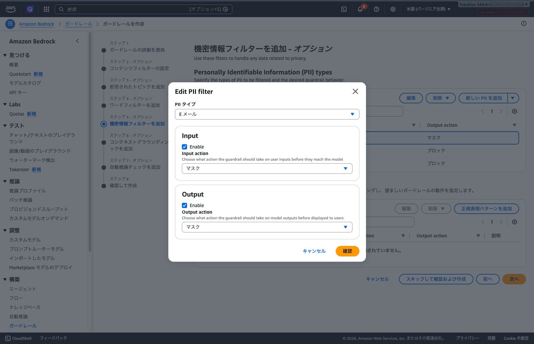
Task: Collapse the 見つける sidebar section
Action: tap(5, 55)
